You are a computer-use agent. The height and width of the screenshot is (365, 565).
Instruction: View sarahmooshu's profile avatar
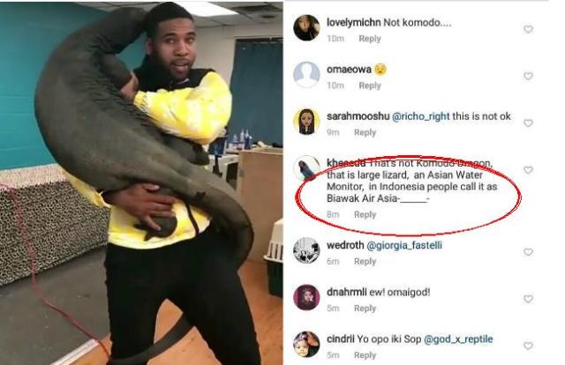(x=306, y=122)
